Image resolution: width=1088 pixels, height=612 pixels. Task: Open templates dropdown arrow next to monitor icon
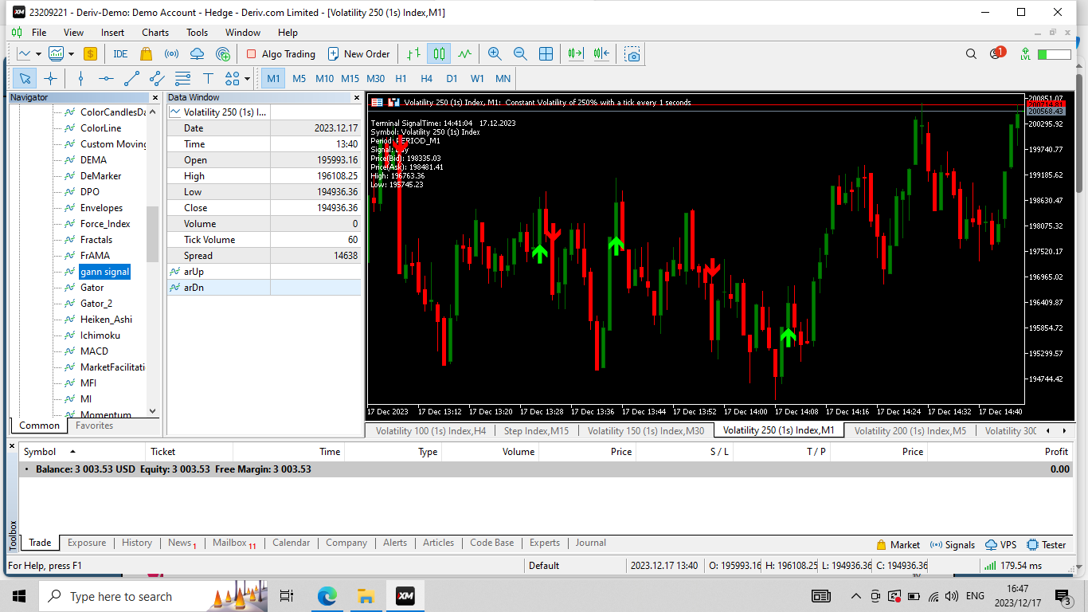pyautogui.click(x=71, y=54)
